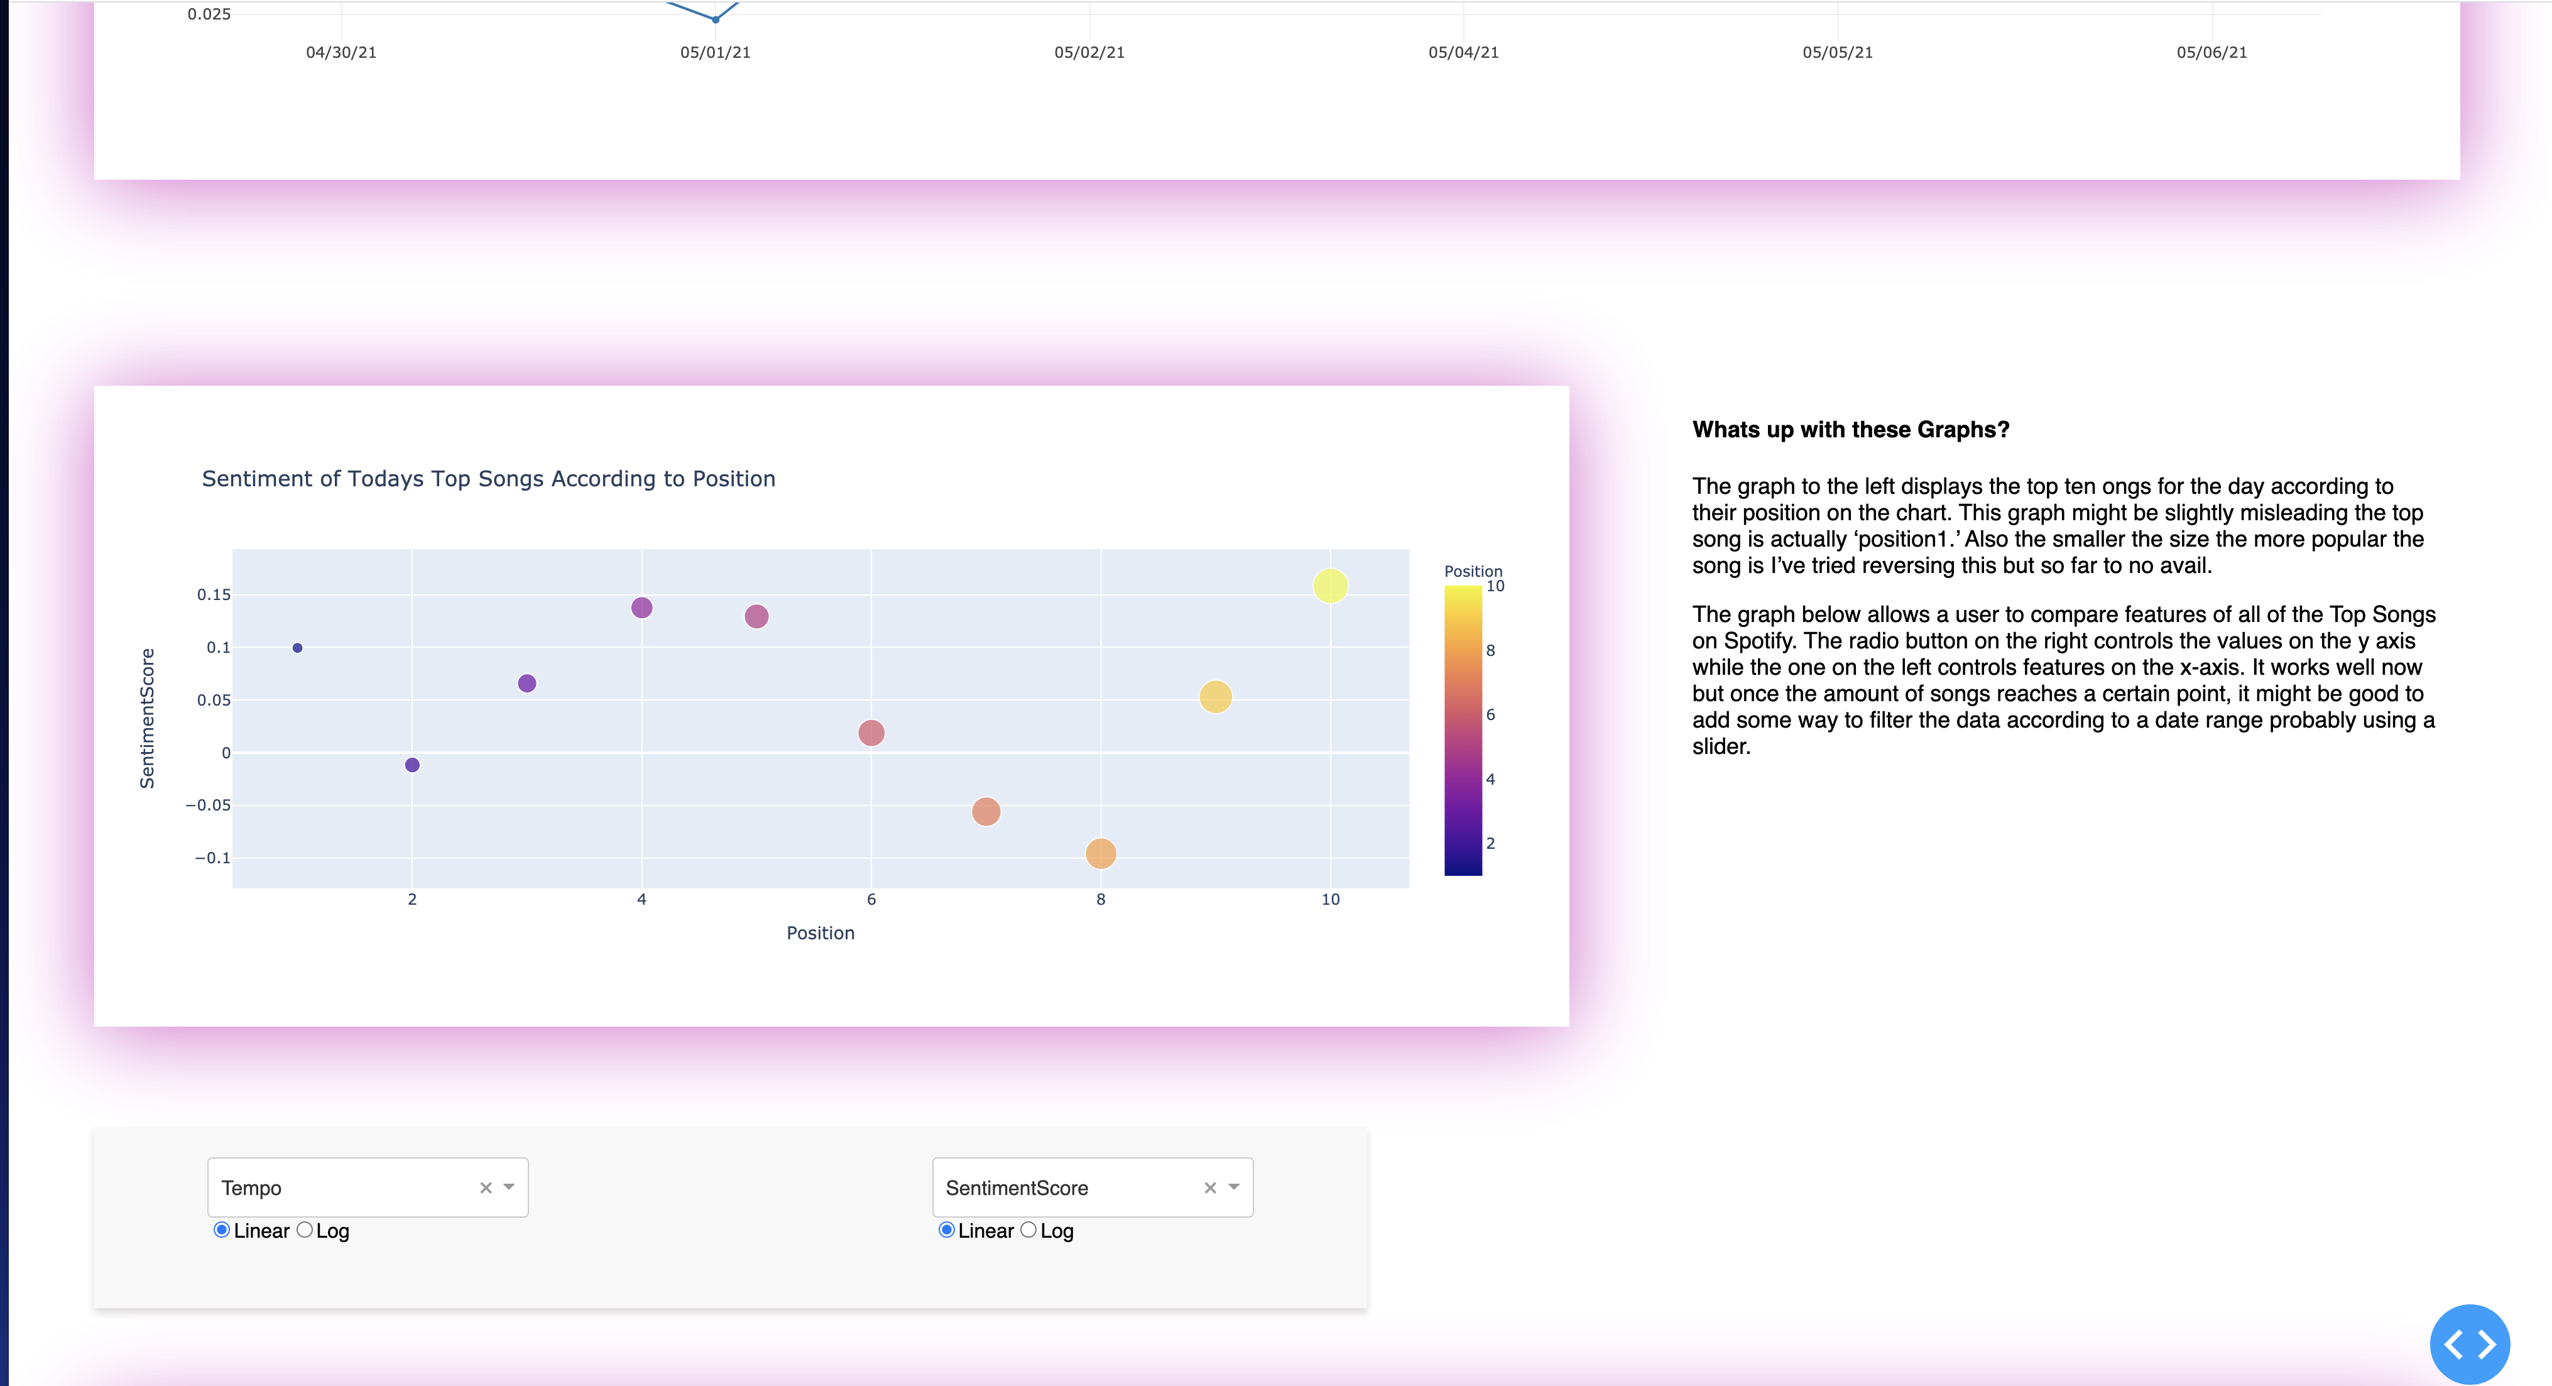Screen dimensions: 2552x1386
Task: Enable Linear scale under the Tempo dropdown
Action: (x=222, y=1230)
